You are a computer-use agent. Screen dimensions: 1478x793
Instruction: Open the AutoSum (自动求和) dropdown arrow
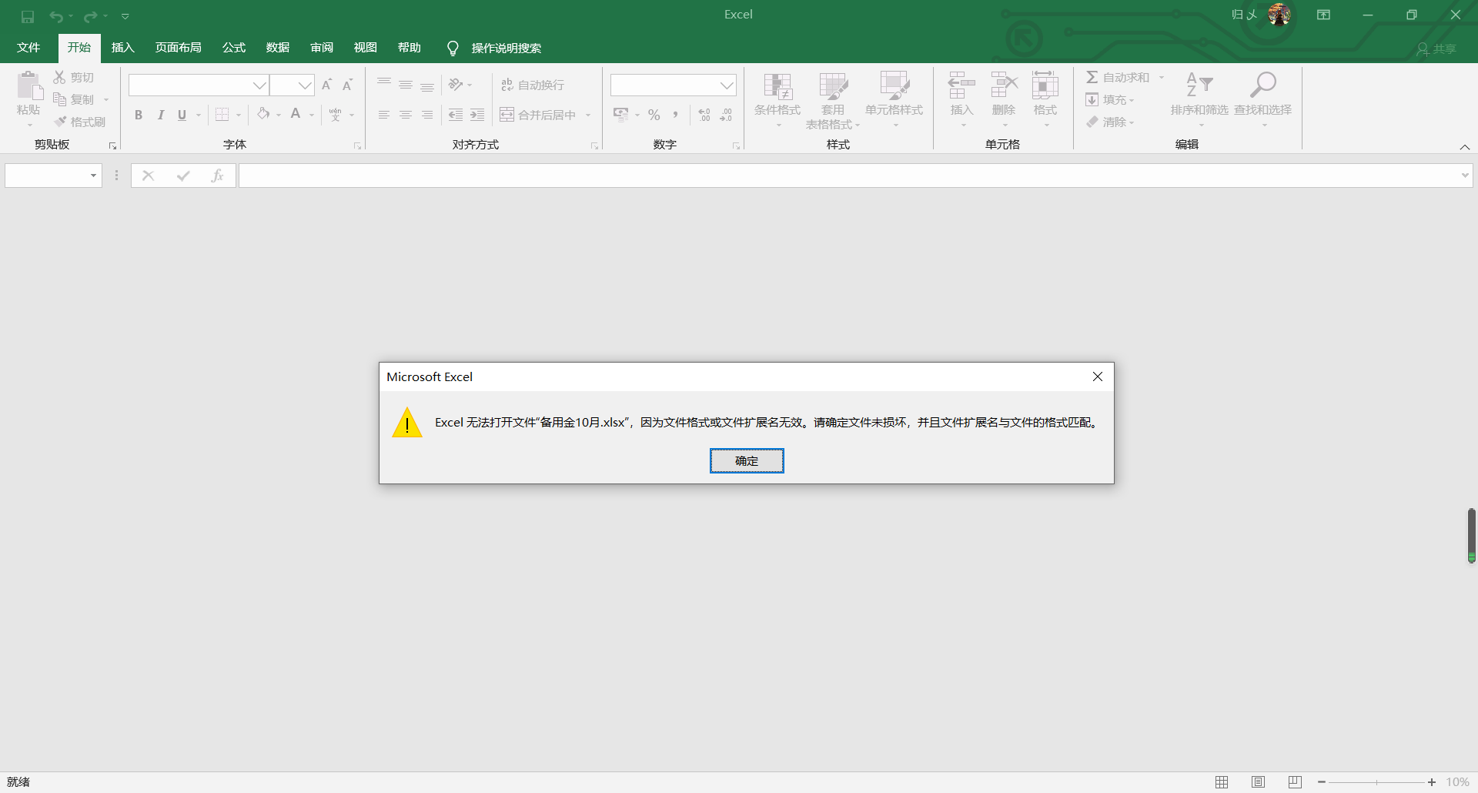pyautogui.click(x=1162, y=77)
